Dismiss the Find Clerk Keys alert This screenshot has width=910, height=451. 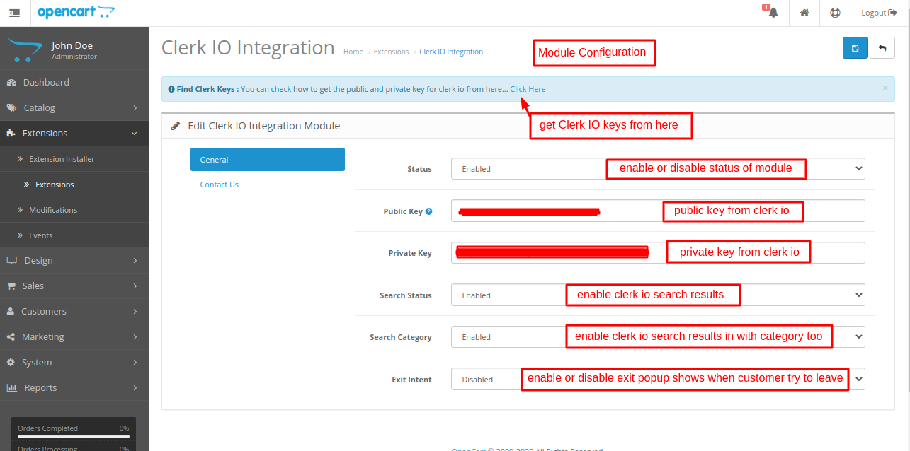tap(885, 88)
